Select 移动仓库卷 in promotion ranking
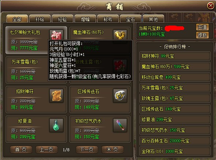Screen dimensions: 216x160 (x=175, y=77)
